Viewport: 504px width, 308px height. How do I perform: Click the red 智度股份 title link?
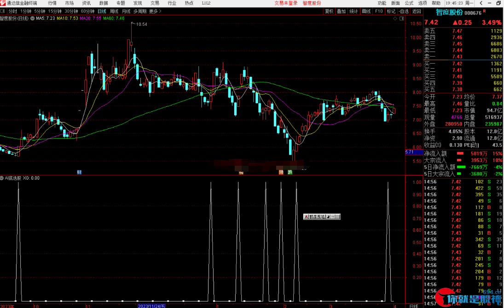click(x=312, y=3)
